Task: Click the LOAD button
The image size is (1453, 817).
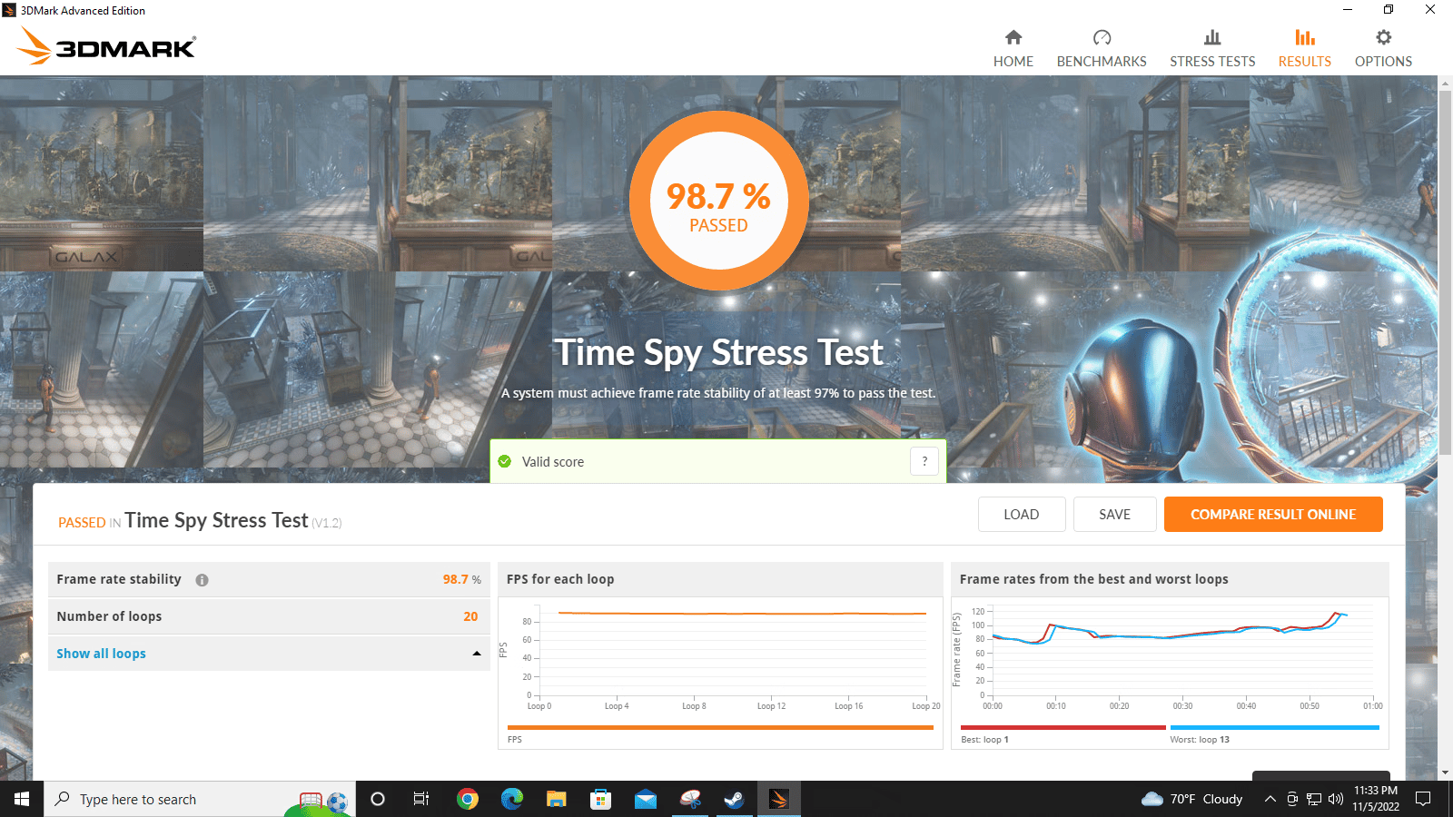Action: (1021, 514)
